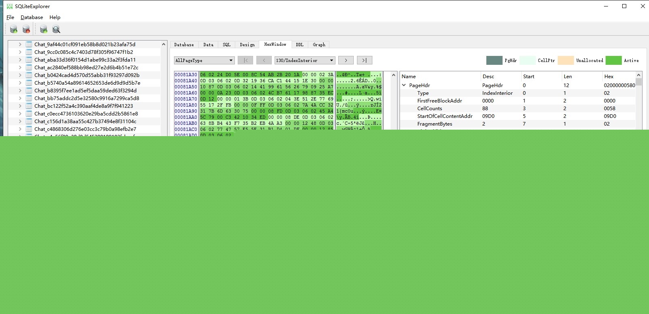Click the Start column header
Image resolution: width=649 pixels, height=314 pixels.
pos(541,76)
